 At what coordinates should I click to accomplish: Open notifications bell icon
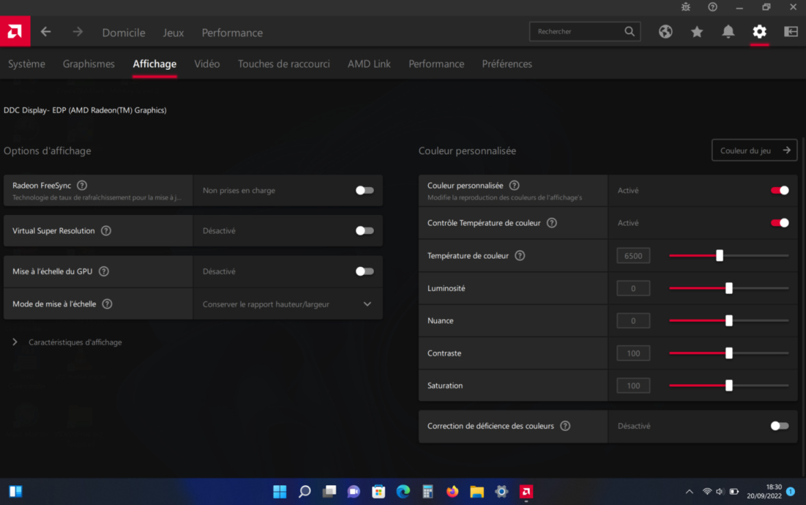[728, 31]
